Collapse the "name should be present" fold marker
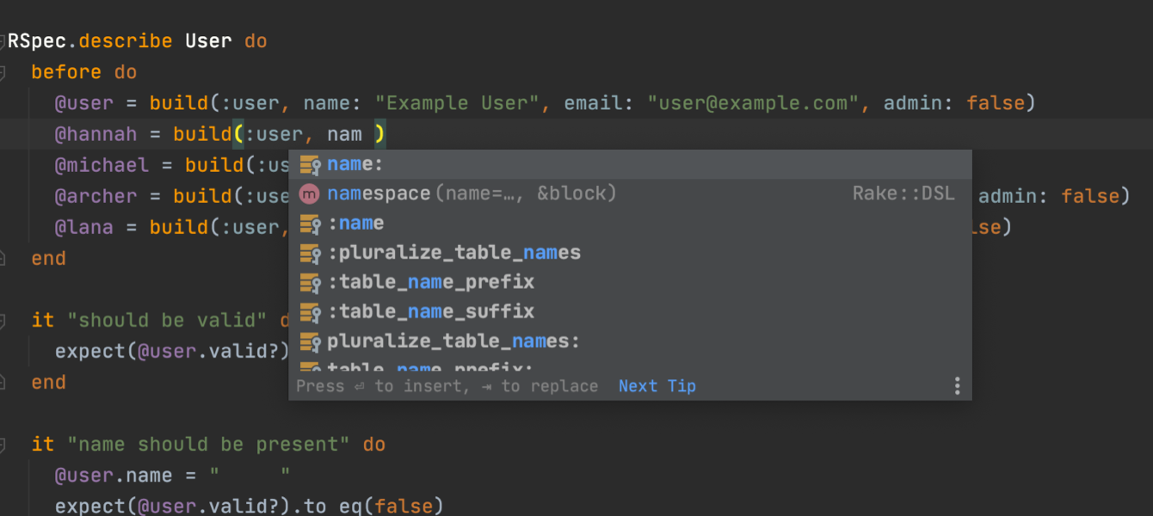Screen dimensions: 1153x516 (3, 445)
